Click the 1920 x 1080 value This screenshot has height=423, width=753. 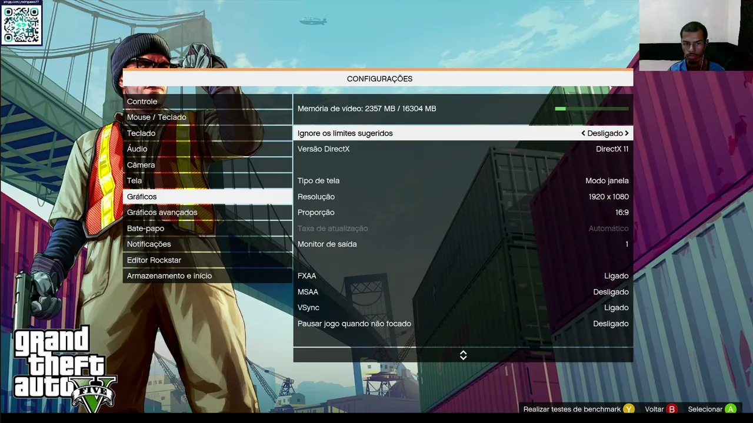(608, 197)
